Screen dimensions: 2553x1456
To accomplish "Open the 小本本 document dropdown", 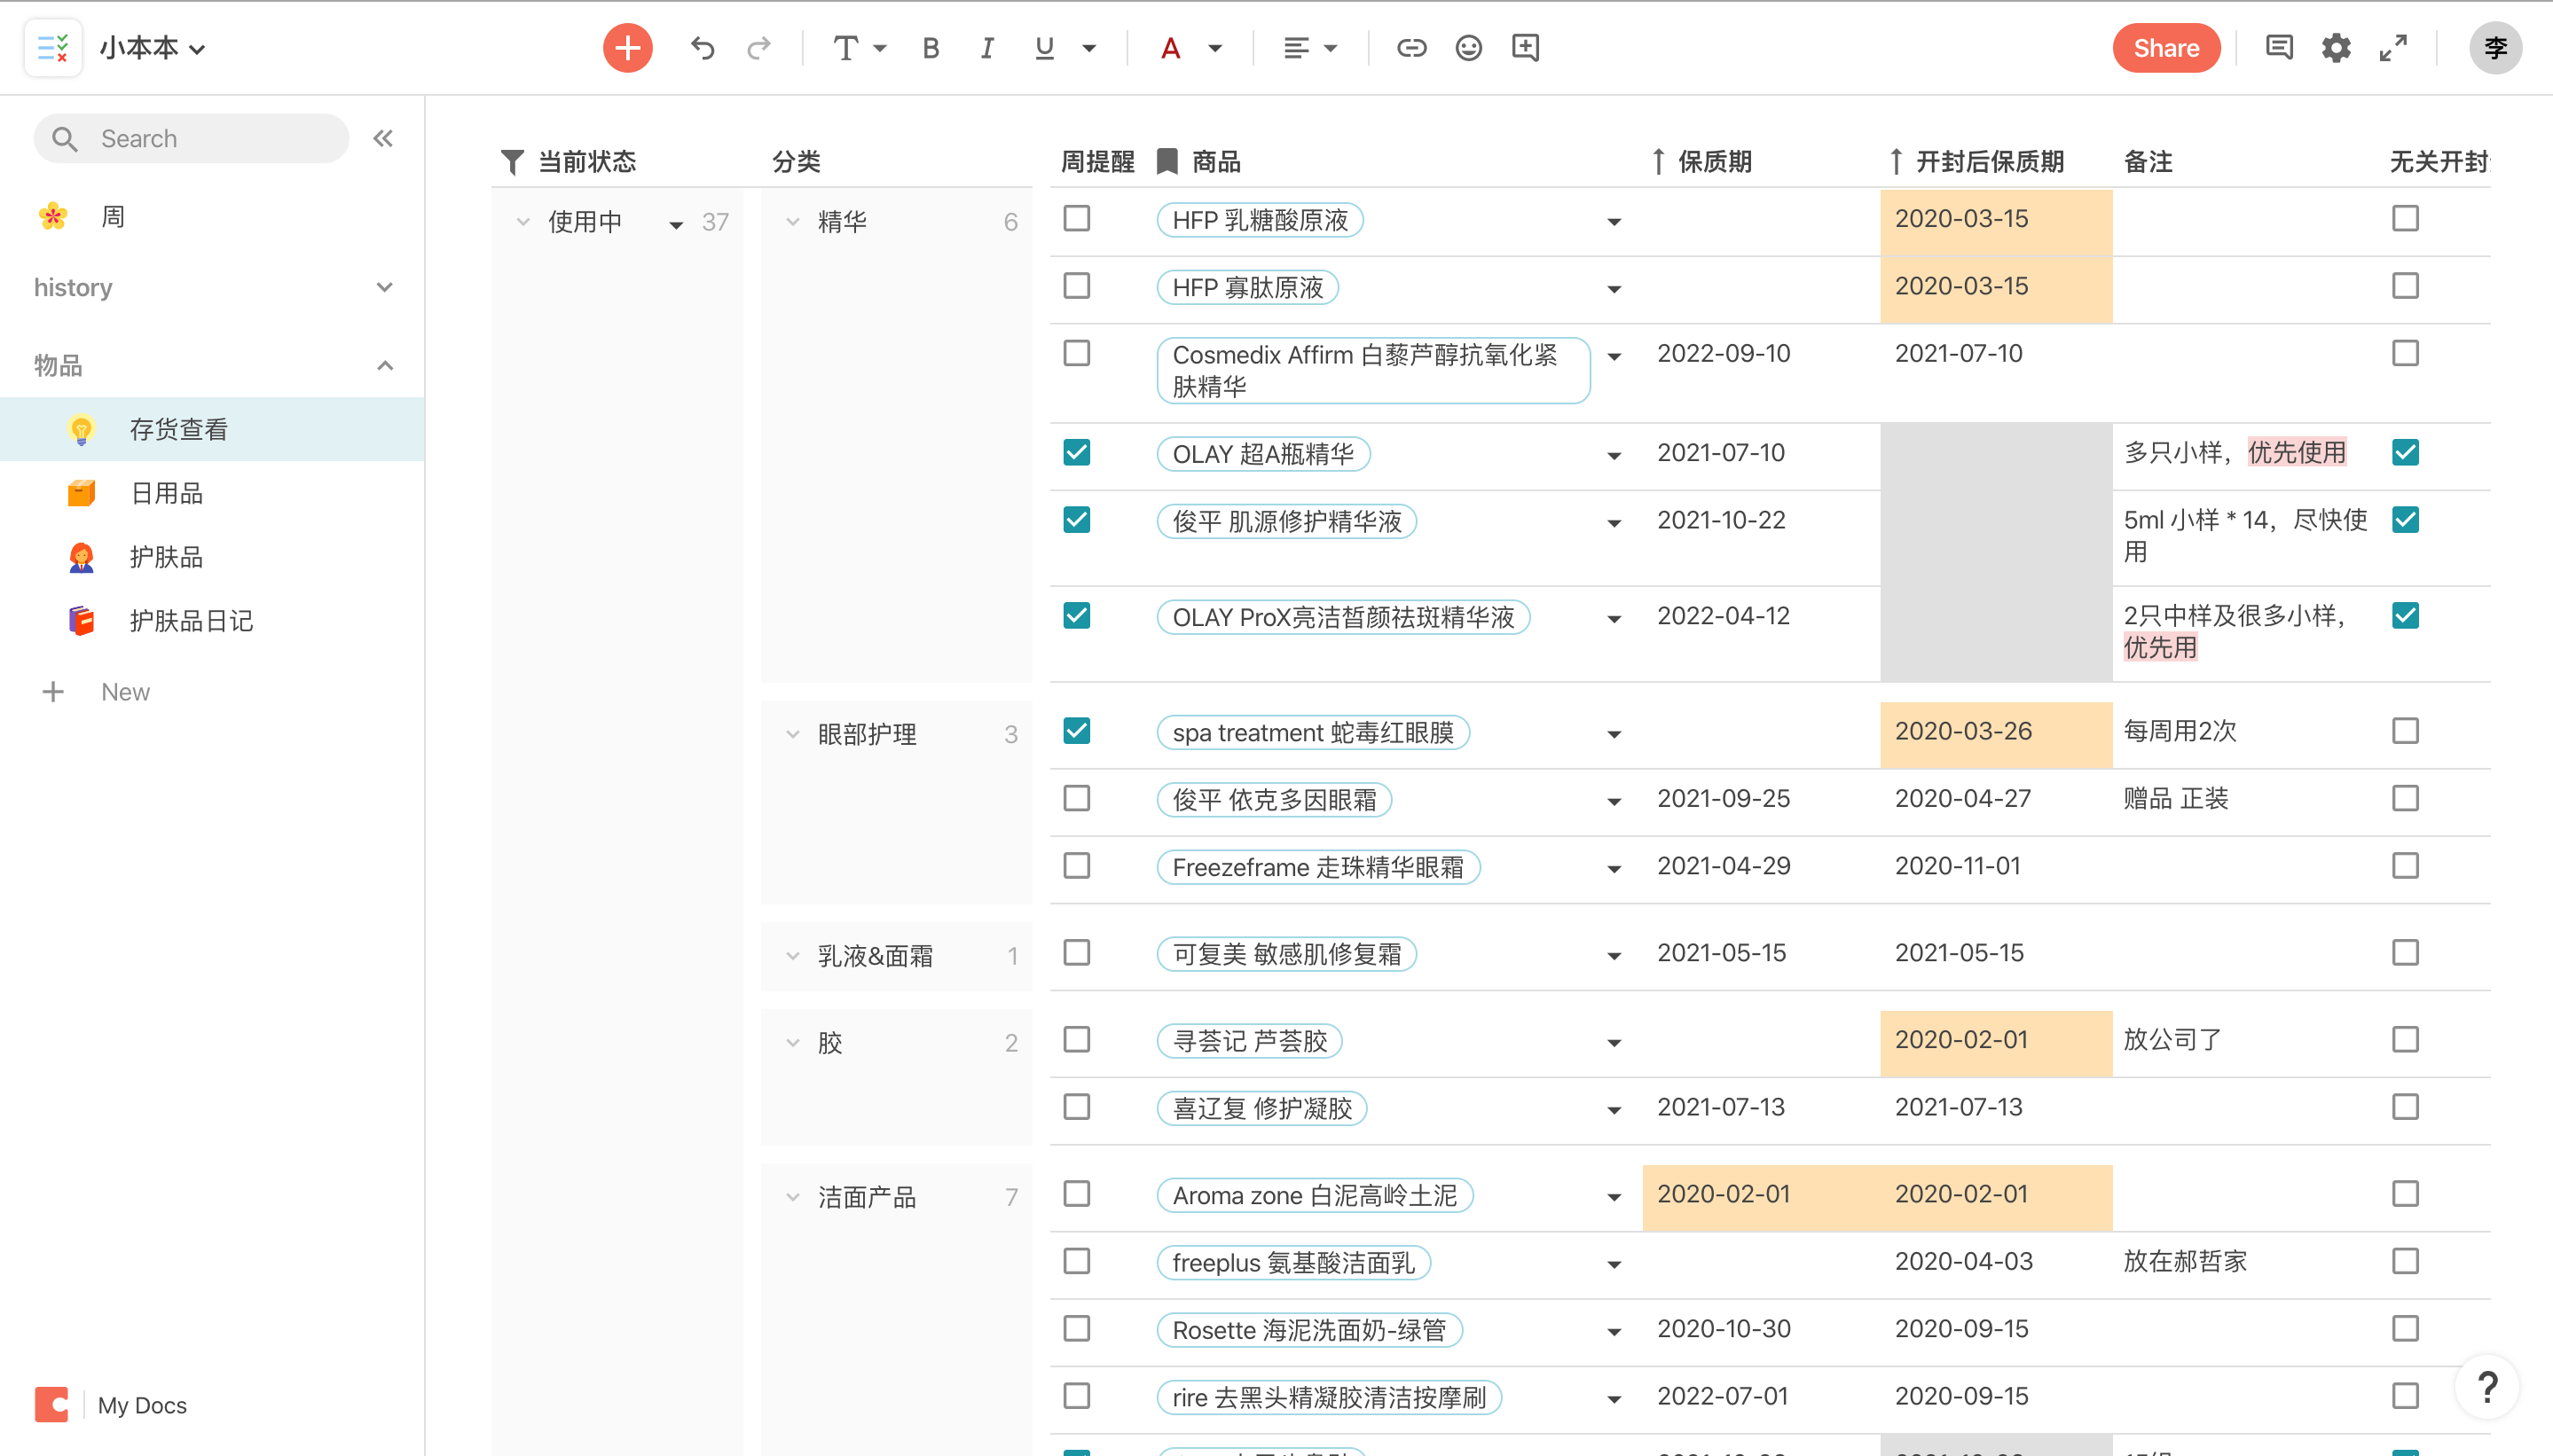I will click(153, 48).
